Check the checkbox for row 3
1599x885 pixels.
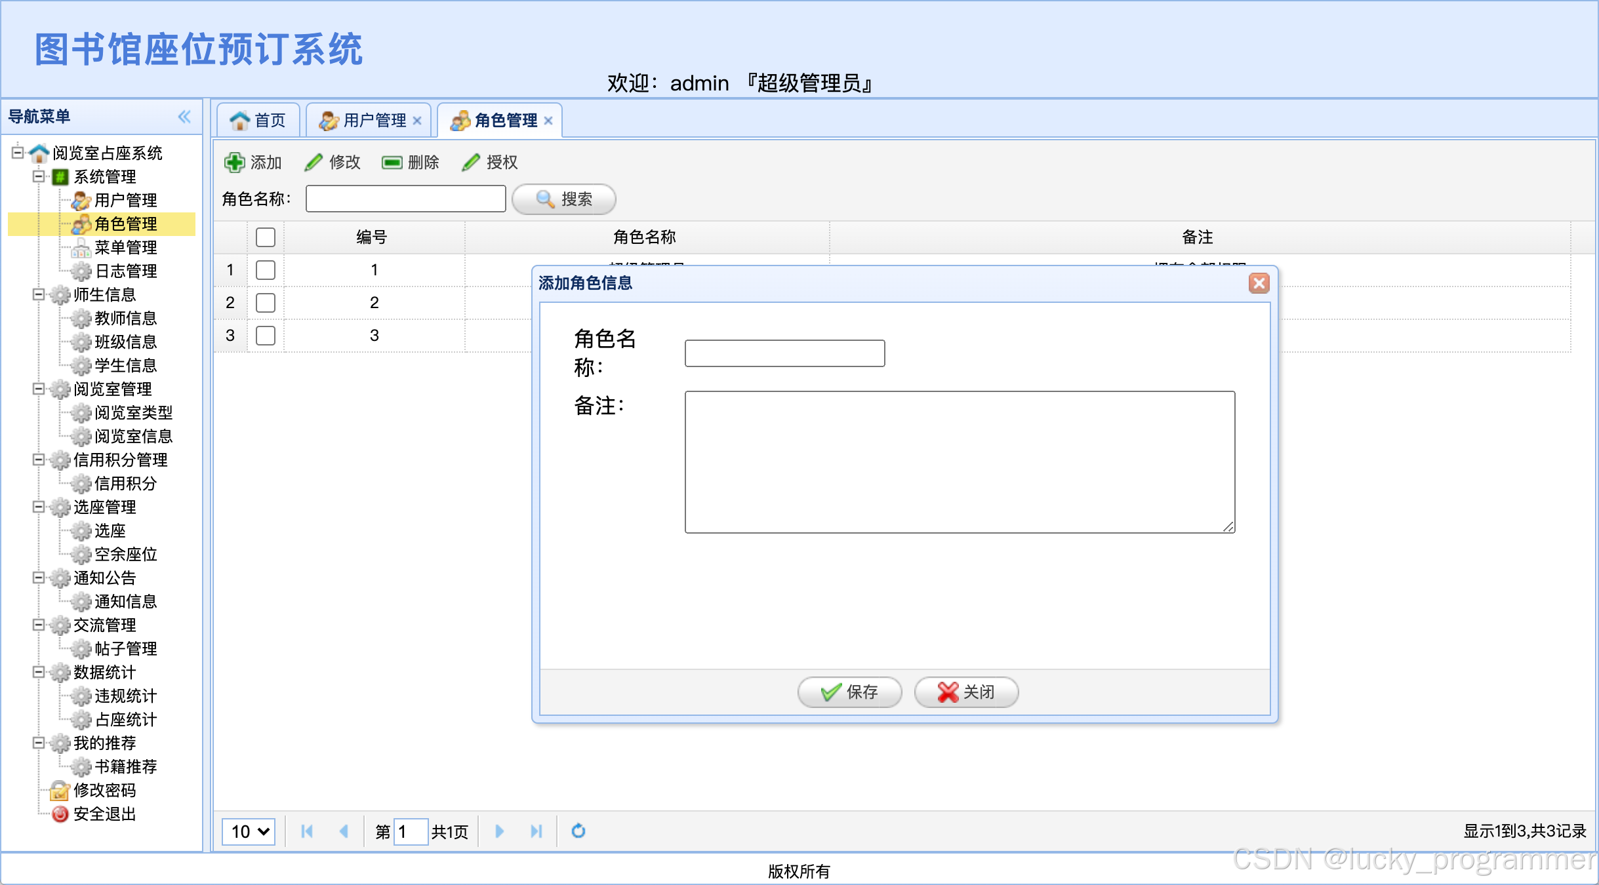pyautogui.click(x=266, y=336)
